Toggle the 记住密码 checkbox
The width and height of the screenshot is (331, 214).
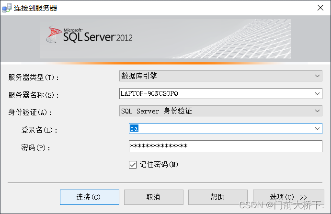coord(133,165)
